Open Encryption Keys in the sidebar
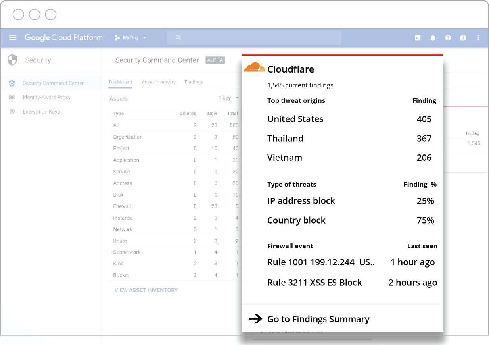 click(x=12, y=112)
